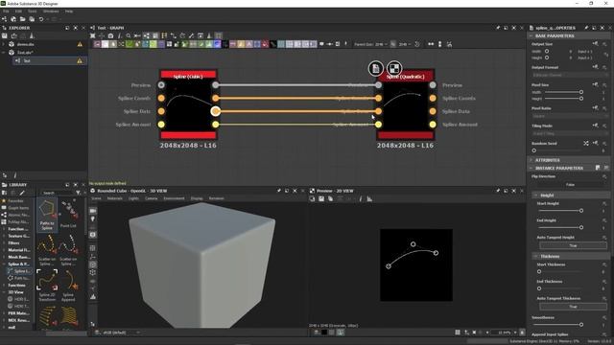Toggle Auto Tangent Height True button
The width and height of the screenshot is (614, 345).
pyautogui.click(x=573, y=245)
